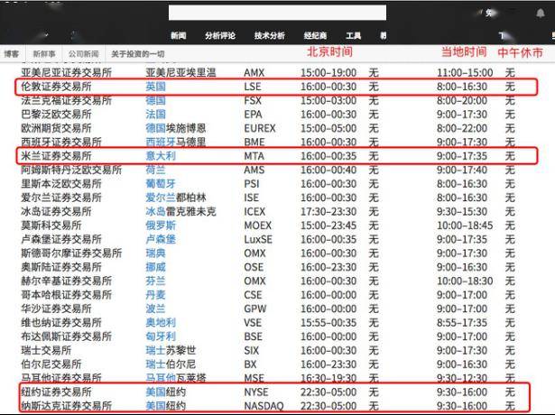This screenshot has height=415, width=555.
Task: Open the 匈牙利 country link
Action: (161, 337)
